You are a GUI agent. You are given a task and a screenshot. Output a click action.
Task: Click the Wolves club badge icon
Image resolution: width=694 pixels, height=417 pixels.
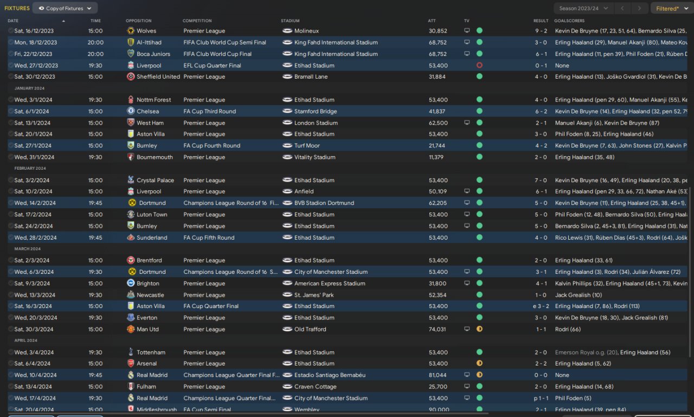(x=131, y=31)
